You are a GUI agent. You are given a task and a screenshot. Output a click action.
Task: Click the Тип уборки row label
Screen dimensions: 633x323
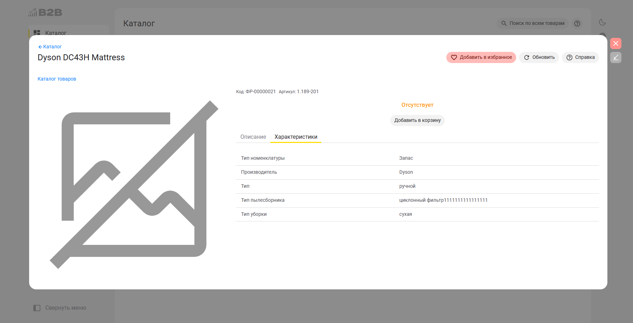pyautogui.click(x=254, y=214)
